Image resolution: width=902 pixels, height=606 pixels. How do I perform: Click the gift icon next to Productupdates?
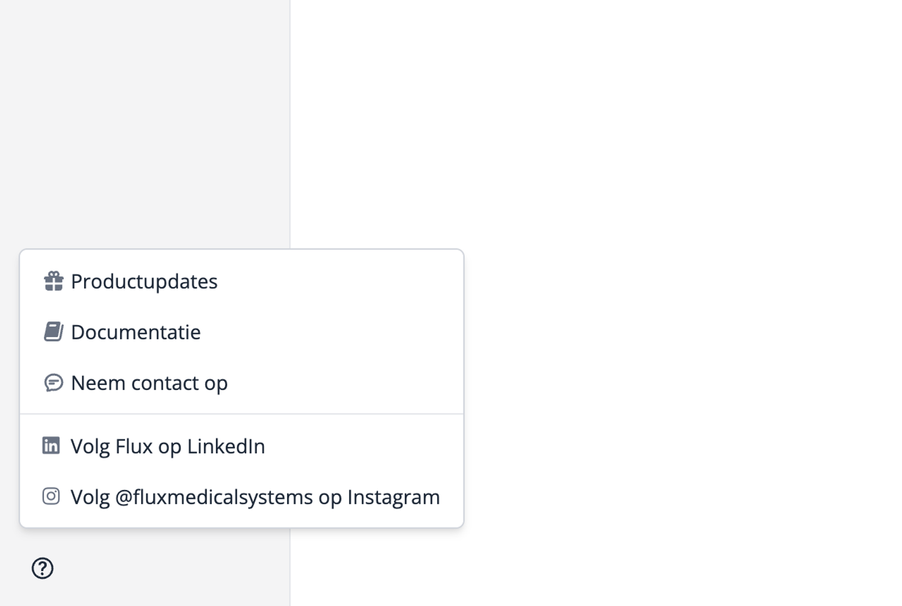[52, 281]
